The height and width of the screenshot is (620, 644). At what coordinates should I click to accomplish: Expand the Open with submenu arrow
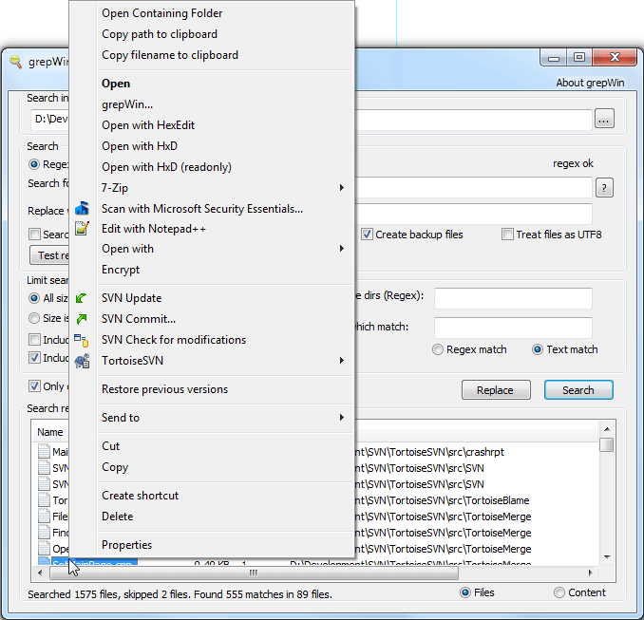coord(341,249)
